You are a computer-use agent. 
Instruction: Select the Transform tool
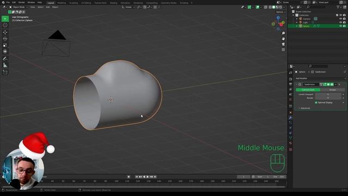pos(5,52)
